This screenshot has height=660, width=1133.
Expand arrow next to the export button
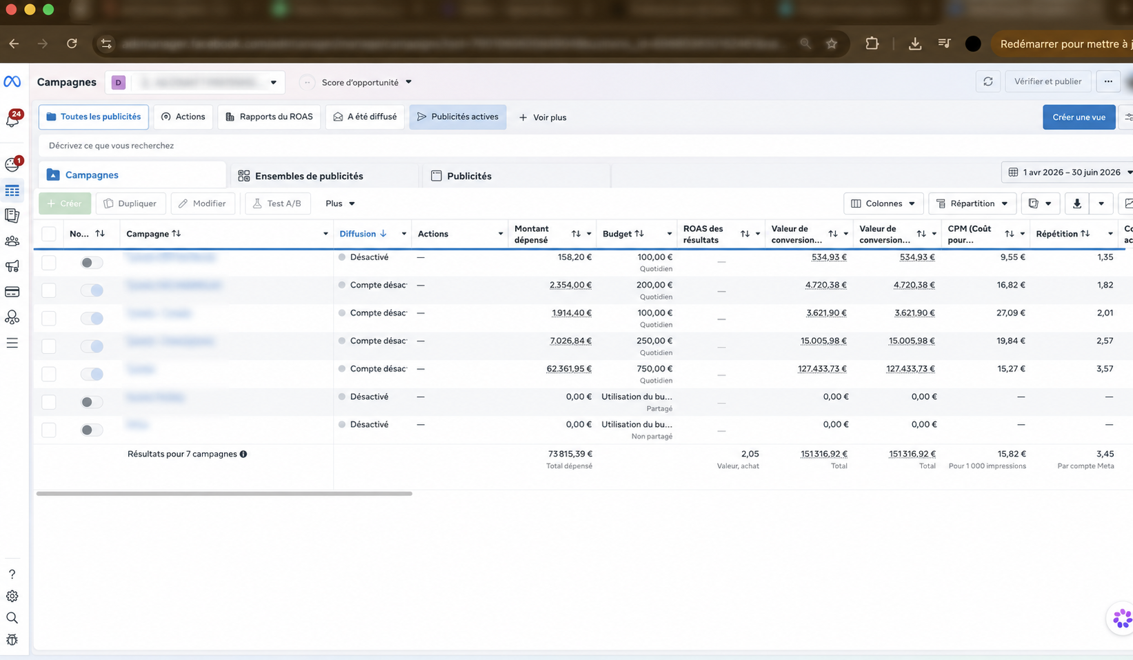(x=1101, y=203)
